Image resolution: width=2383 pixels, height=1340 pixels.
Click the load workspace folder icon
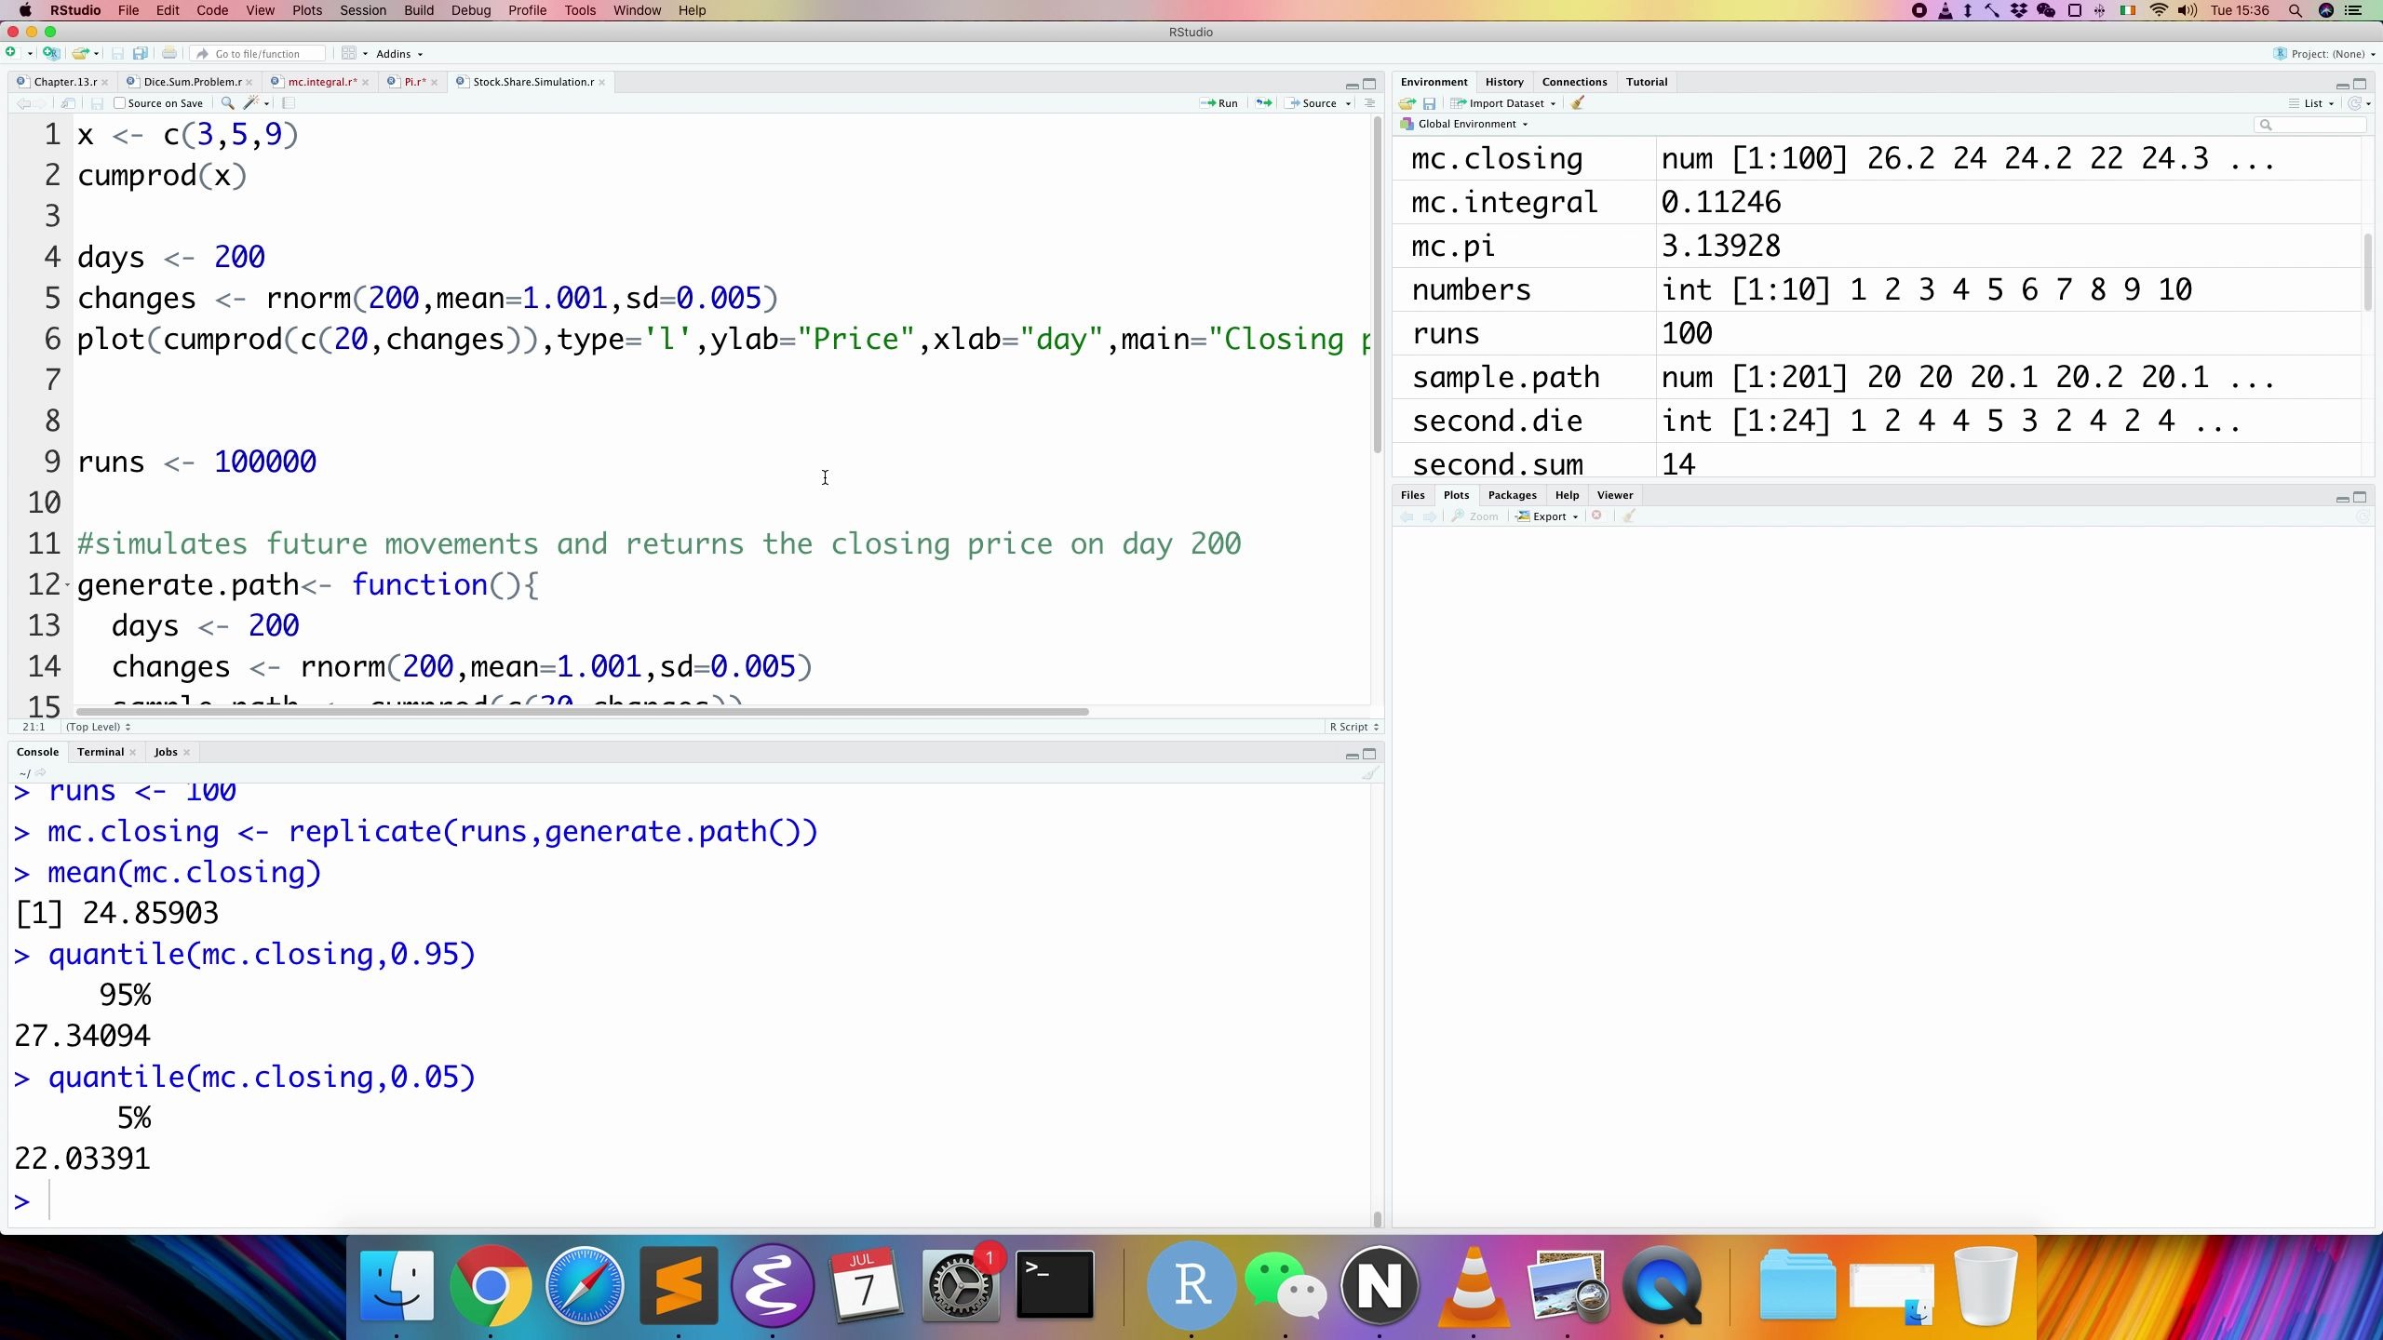1407,103
